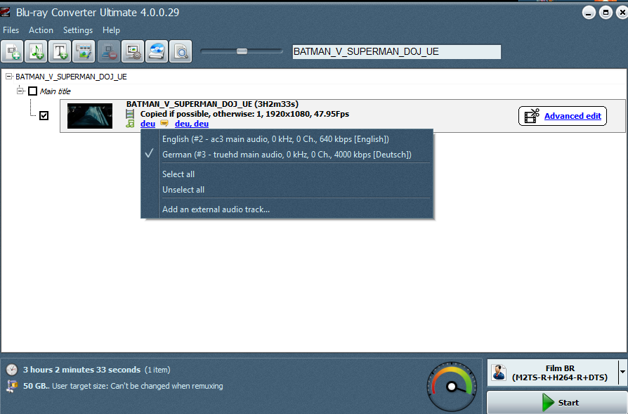This screenshot has height=414, width=628.
Task: Maximize the Blu-ray Converter window
Action: pos(606,13)
